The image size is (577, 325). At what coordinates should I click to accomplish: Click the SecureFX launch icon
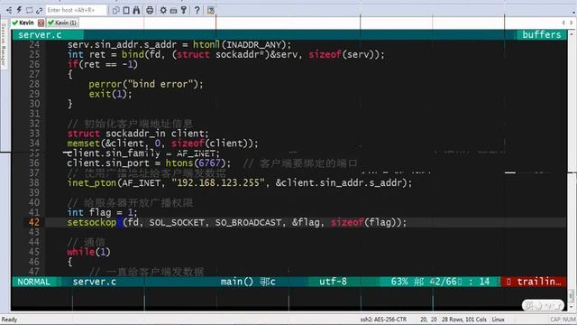210,10
